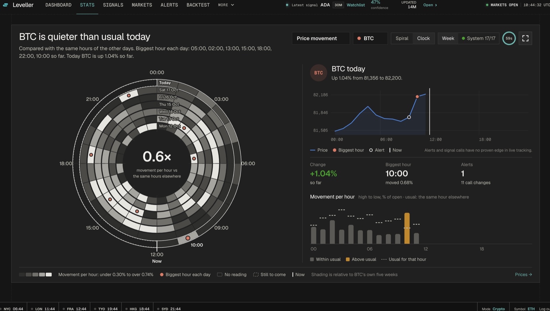
Task: Toggle fullscreen with the expand icon
Action: click(x=525, y=38)
